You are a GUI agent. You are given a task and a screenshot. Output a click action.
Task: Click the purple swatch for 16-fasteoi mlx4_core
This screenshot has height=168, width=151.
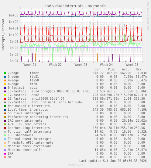pyautogui.click(x=5, y=91)
